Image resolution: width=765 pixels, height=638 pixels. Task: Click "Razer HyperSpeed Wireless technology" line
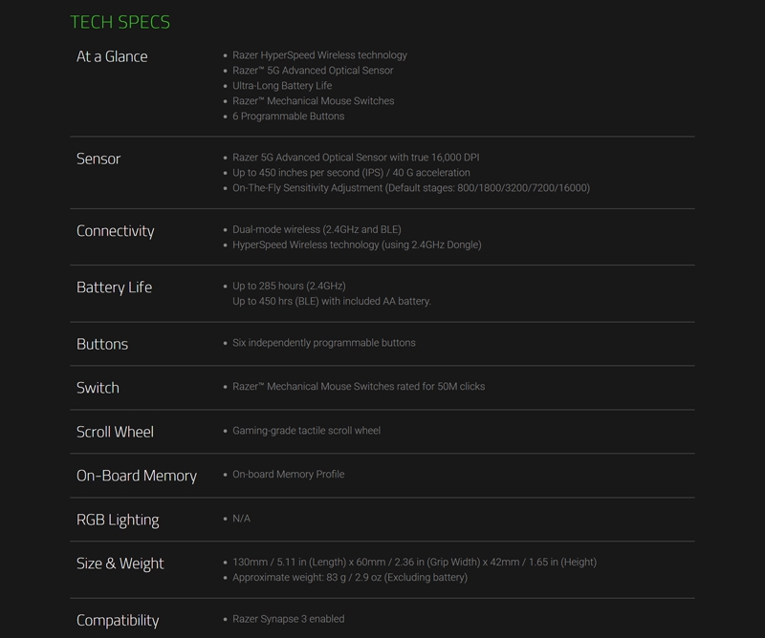319,55
